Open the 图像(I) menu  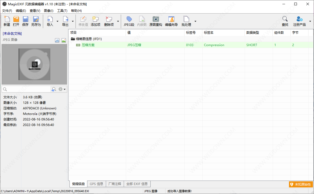[49, 11]
